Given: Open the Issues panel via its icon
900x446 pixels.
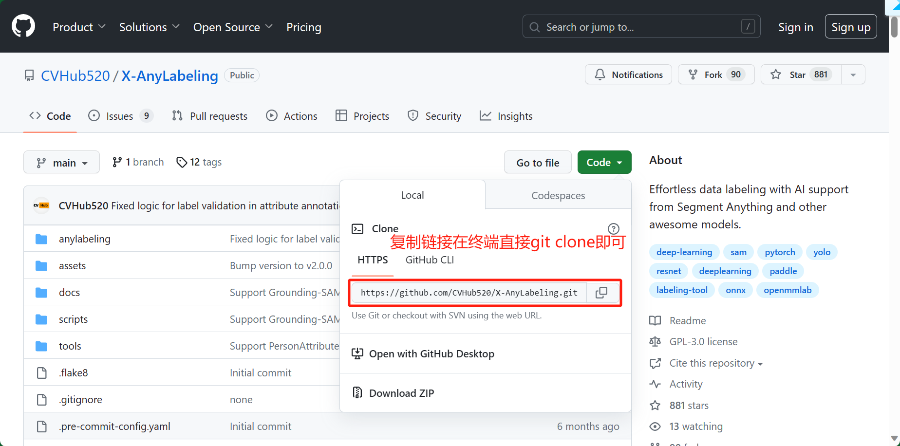Looking at the screenshot, I should click(94, 115).
